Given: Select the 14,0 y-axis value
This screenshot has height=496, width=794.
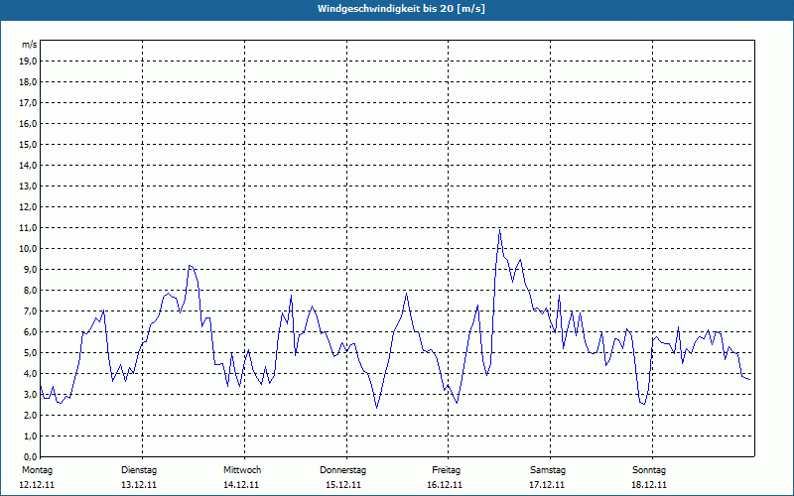Looking at the screenshot, I should click(29, 166).
